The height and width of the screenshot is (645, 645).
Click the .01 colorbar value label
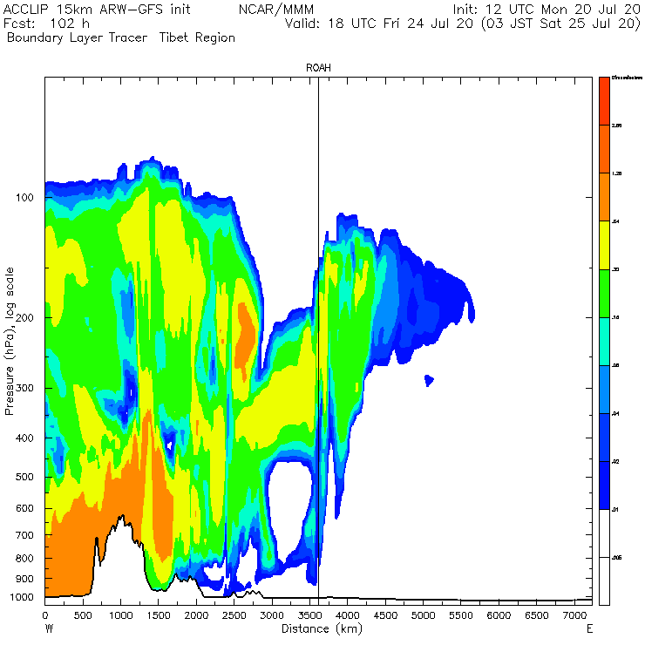coord(615,510)
